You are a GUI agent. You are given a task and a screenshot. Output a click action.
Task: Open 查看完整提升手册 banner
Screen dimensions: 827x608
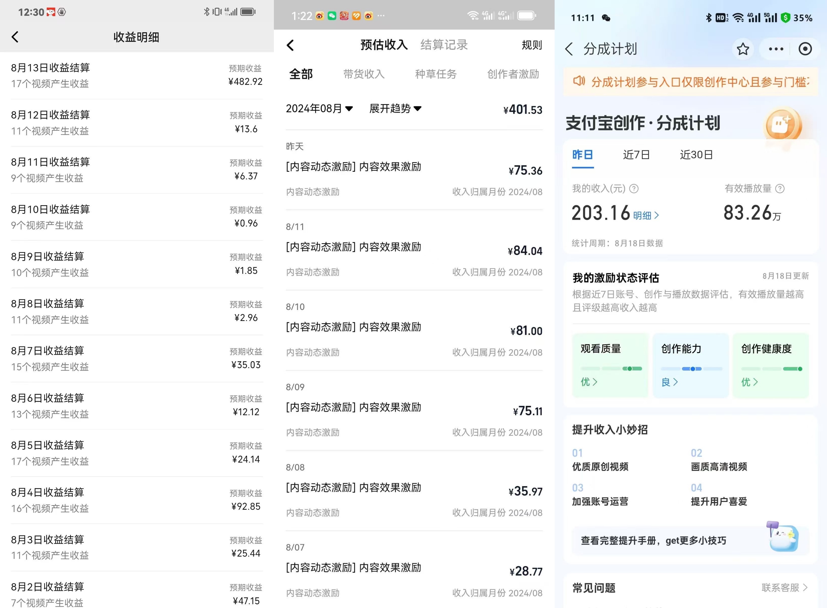pyautogui.click(x=690, y=541)
